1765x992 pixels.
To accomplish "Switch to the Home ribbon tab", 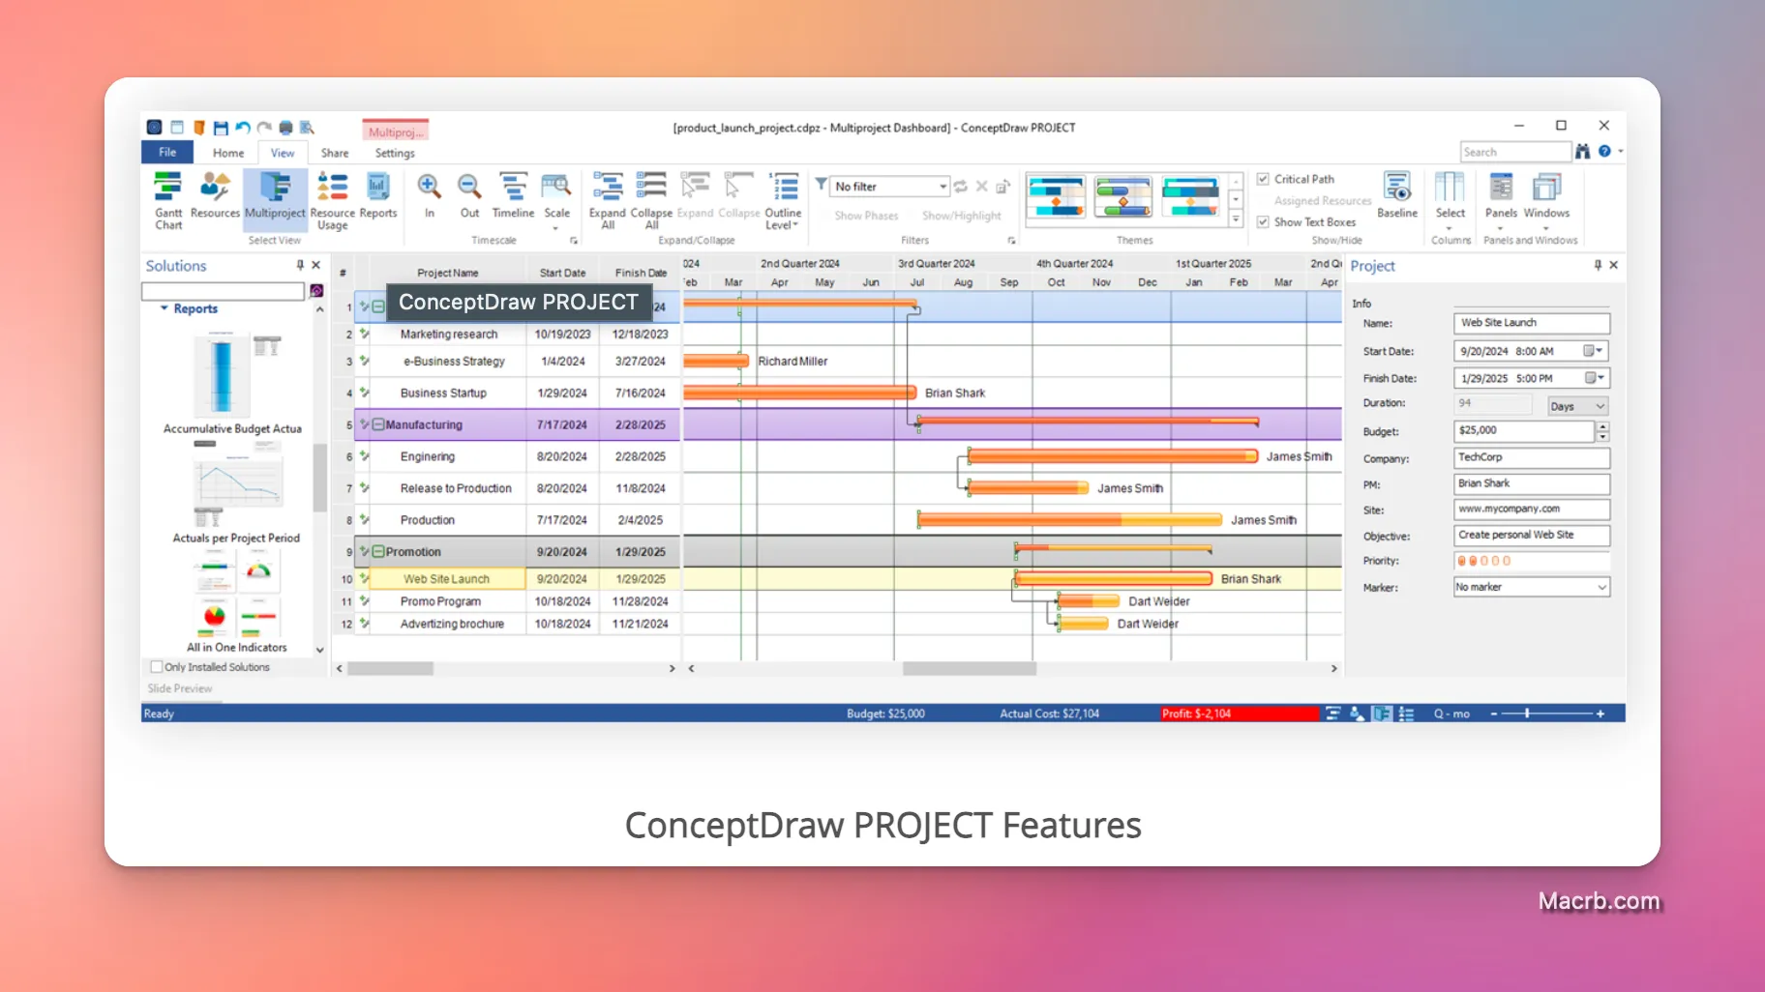I will 228,153.
